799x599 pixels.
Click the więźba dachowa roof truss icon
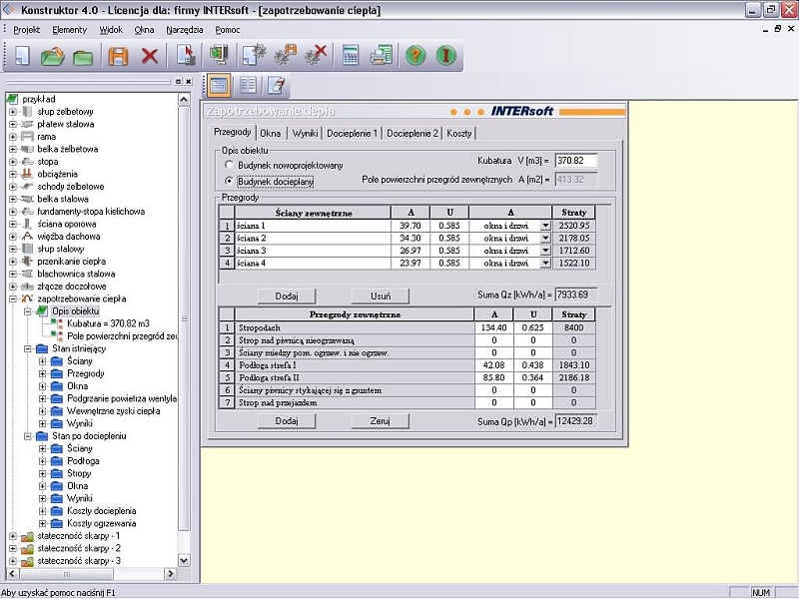27,237
